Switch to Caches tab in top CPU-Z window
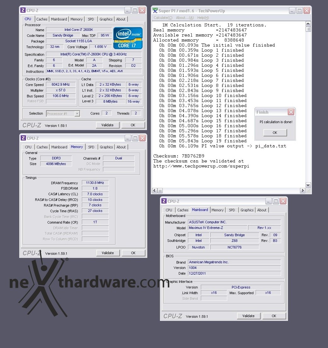This screenshot has height=348, width=328. [42, 19]
